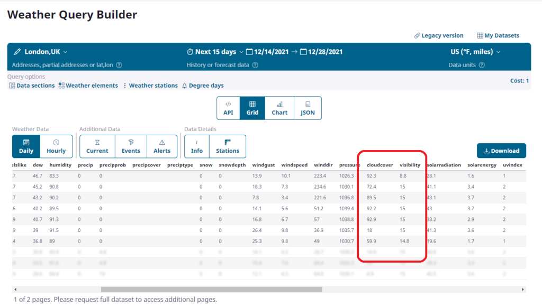The height and width of the screenshot is (307, 542).
Task: Show Current conditions data
Action: point(97,146)
